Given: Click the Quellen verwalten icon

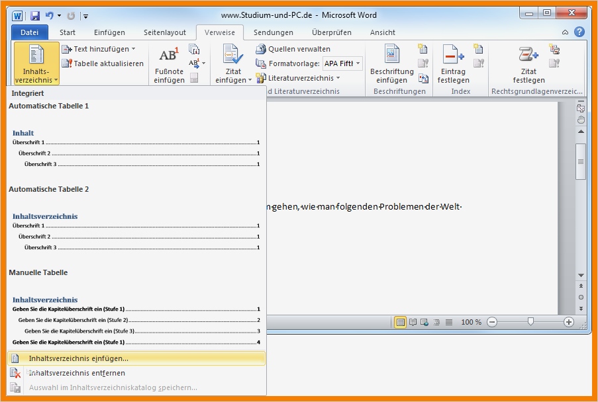Looking at the screenshot, I should pos(261,49).
